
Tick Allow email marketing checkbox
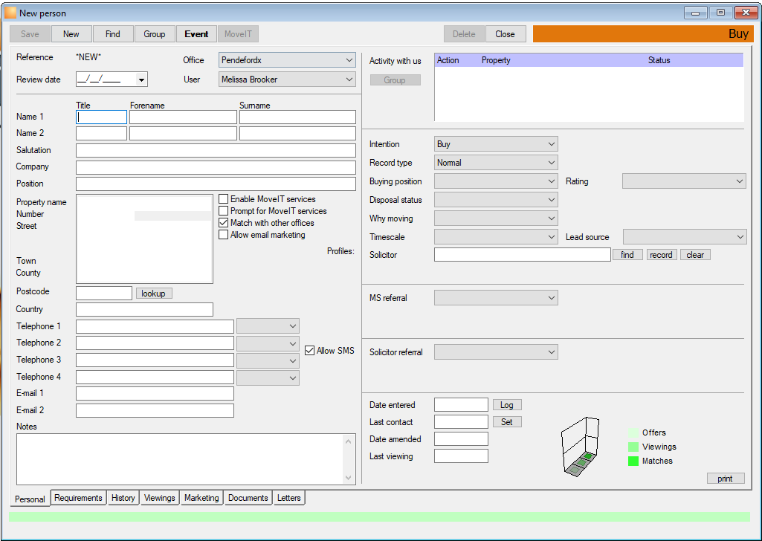[224, 235]
